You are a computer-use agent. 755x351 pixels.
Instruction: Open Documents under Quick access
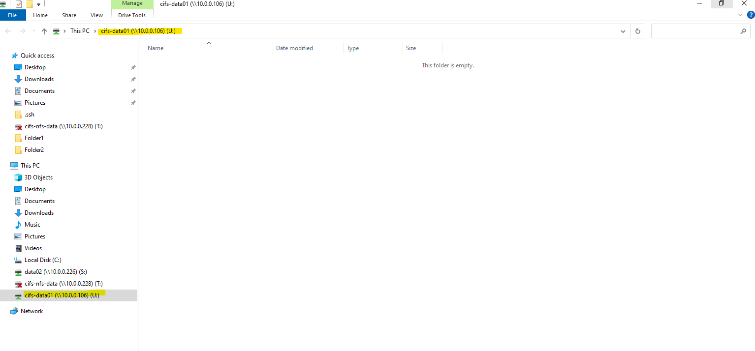pyautogui.click(x=39, y=91)
